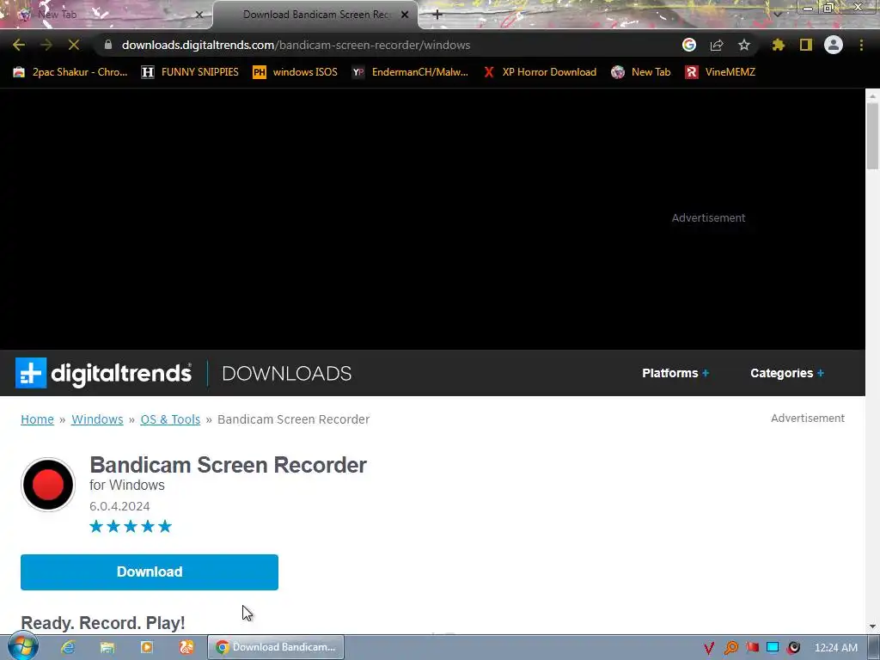Screen dimensions: 880x660
Task: Go to Home breadcrumb
Action: pyautogui.click(x=37, y=419)
